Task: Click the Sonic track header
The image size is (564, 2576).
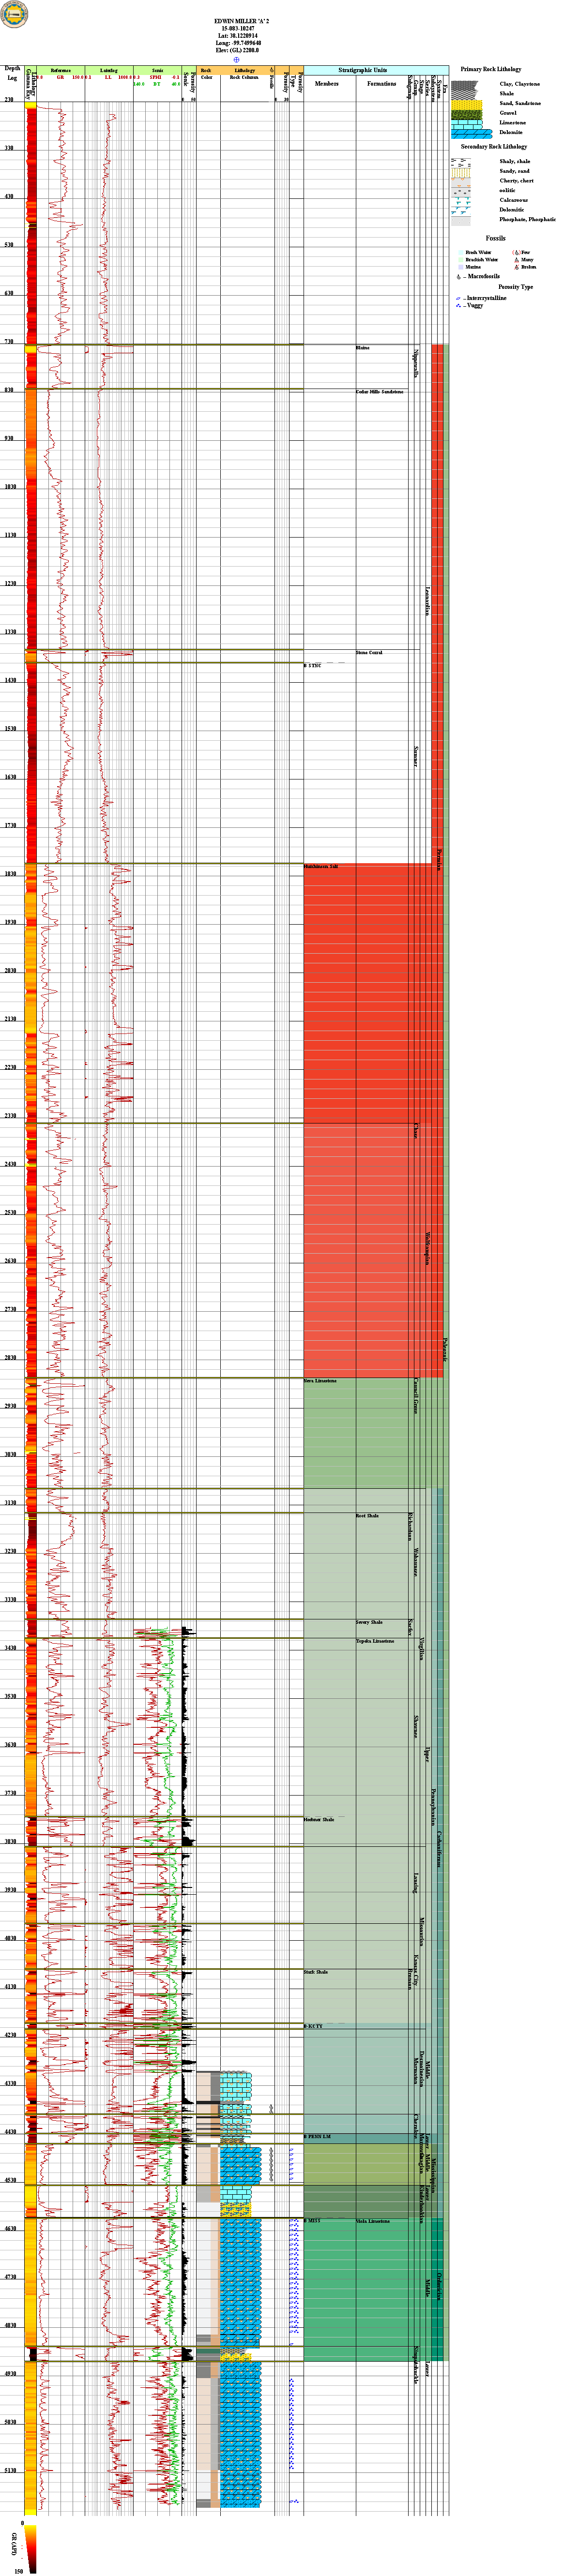Action: (x=157, y=71)
